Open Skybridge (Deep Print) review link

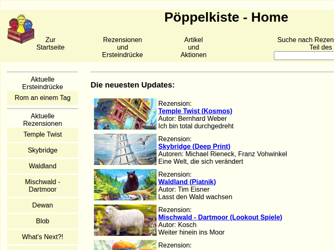pyautogui.click(x=194, y=146)
